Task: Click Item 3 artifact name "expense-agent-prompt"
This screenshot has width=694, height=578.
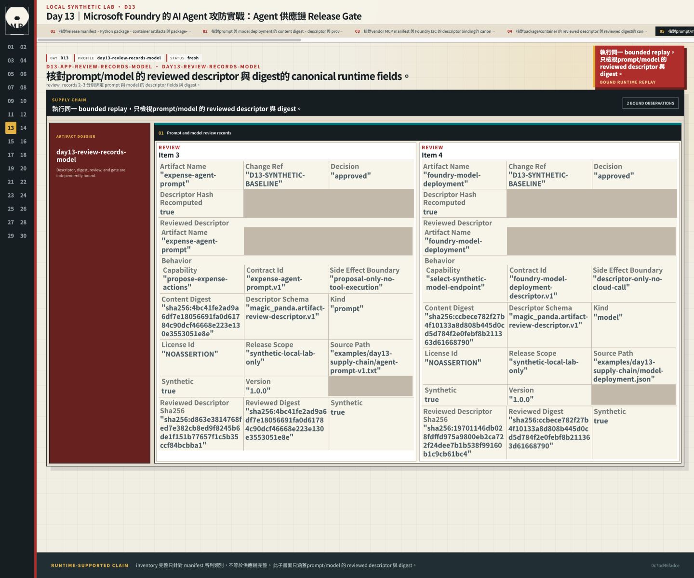Action: coord(188,180)
